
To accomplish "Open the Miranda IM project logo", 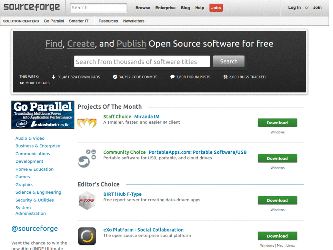I will (x=87, y=123).
